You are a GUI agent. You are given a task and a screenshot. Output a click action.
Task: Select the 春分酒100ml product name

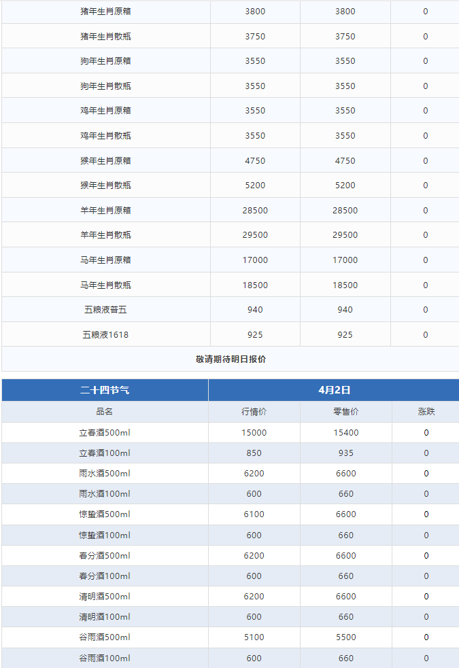pos(105,576)
